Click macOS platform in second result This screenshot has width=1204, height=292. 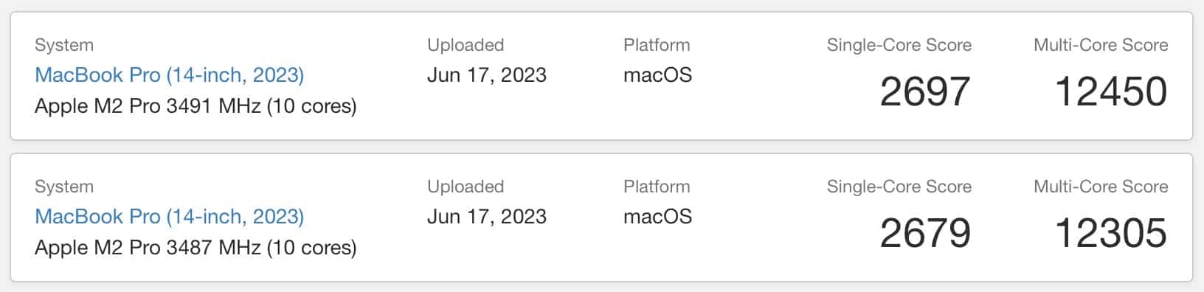[x=658, y=217]
